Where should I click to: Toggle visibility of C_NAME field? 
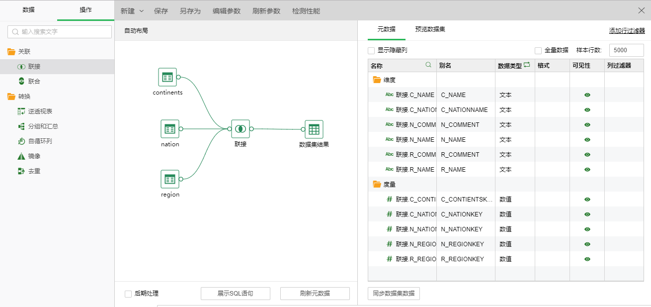point(587,95)
